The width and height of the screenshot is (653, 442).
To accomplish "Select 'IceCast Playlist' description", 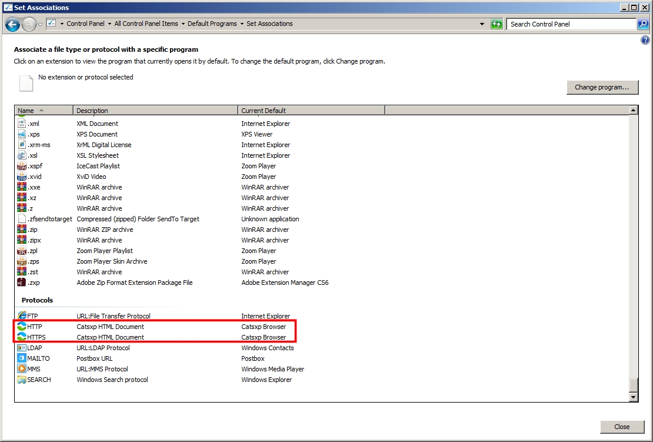I will tap(98, 166).
